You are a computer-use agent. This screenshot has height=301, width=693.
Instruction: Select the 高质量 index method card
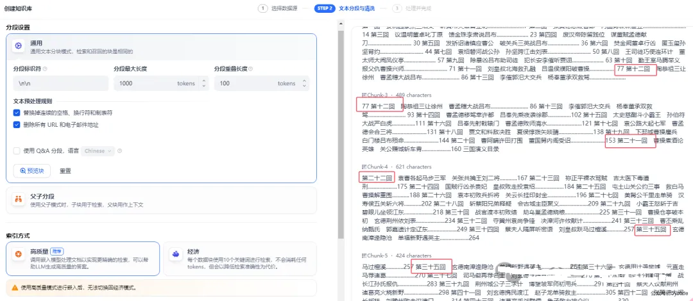(83, 259)
